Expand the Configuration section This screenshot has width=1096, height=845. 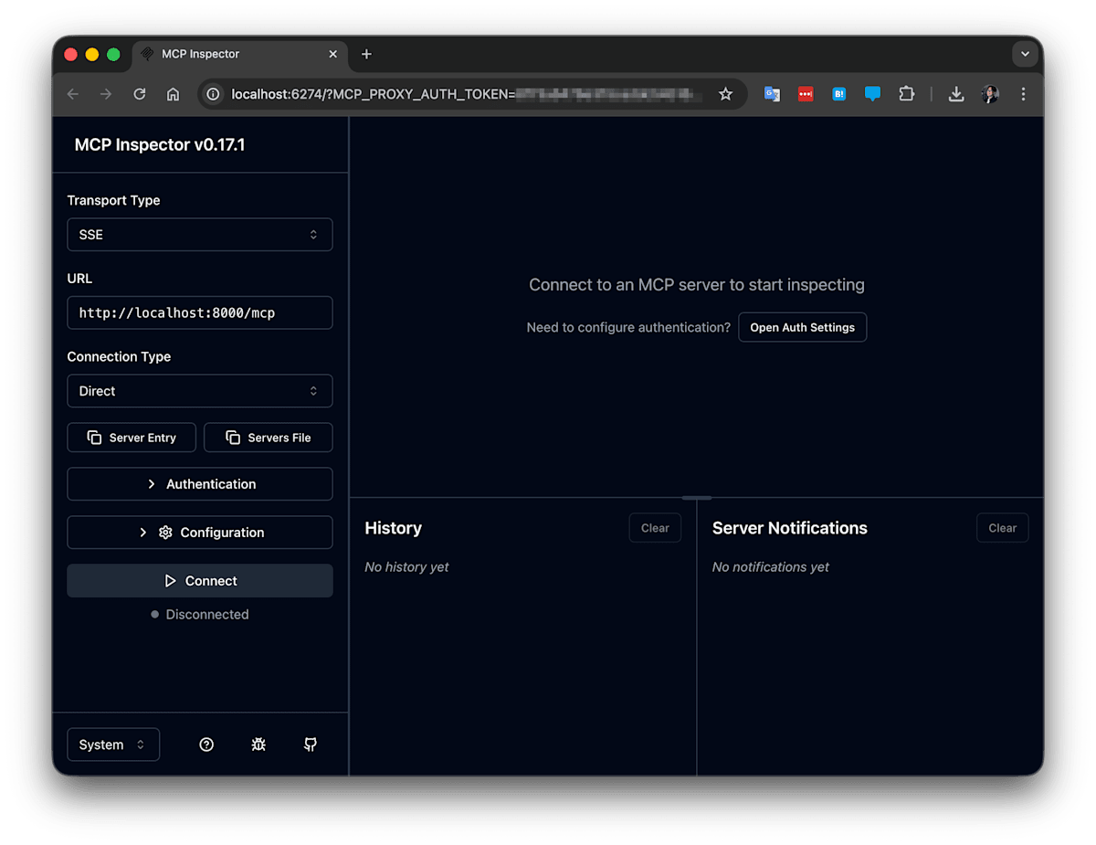tap(200, 533)
